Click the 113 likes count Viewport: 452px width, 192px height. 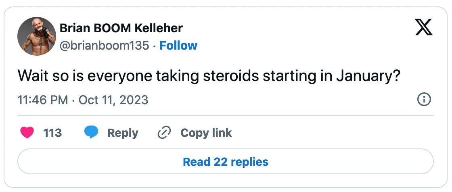pyautogui.click(x=52, y=133)
